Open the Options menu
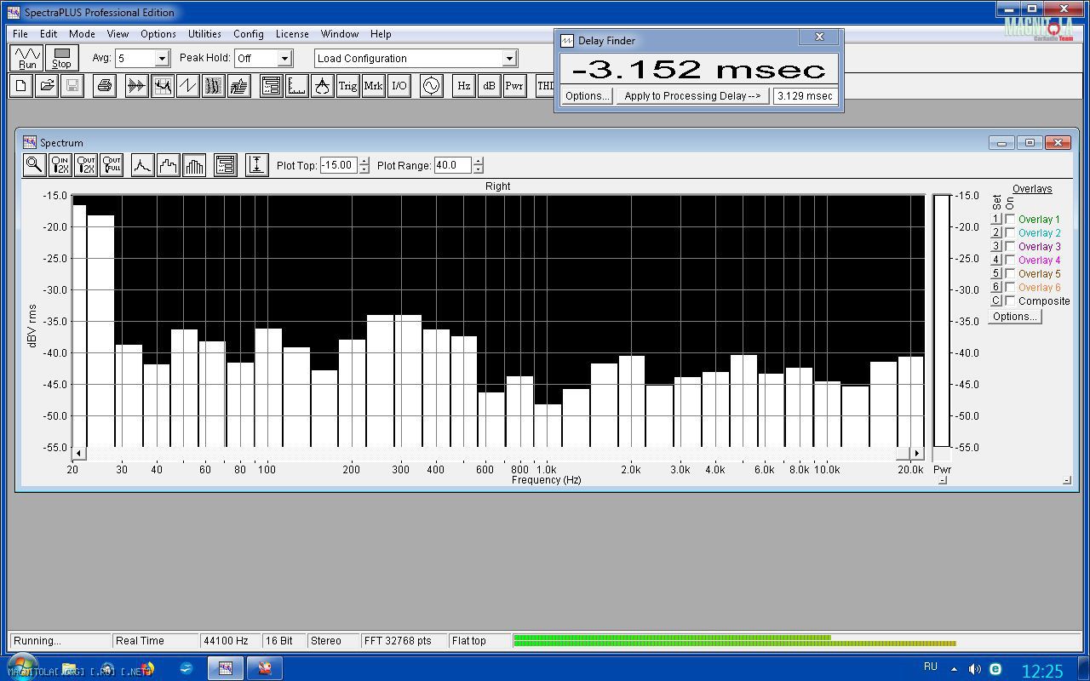Viewport: 1090px width, 681px height. click(x=158, y=34)
